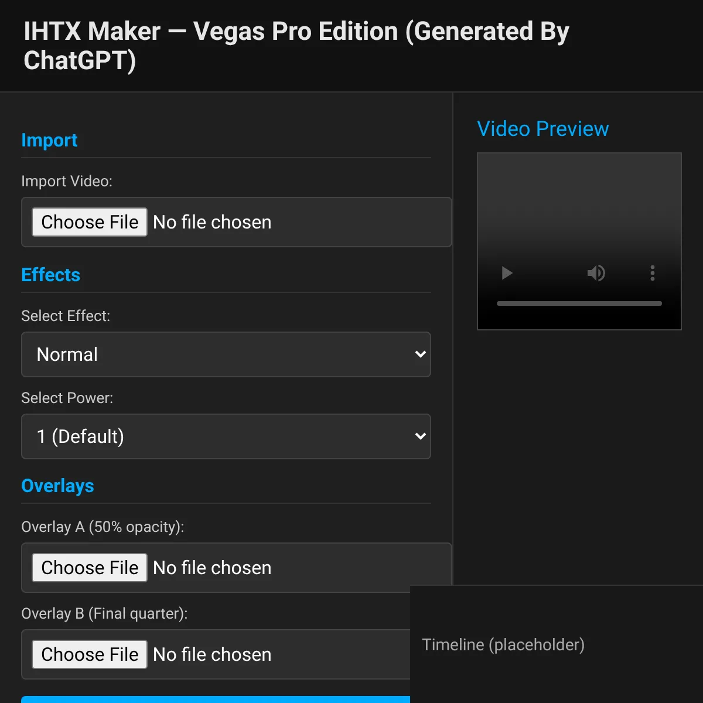Click the IHTX Maker page title
Viewport: 703px width, 703px height.
[x=296, y=45]
